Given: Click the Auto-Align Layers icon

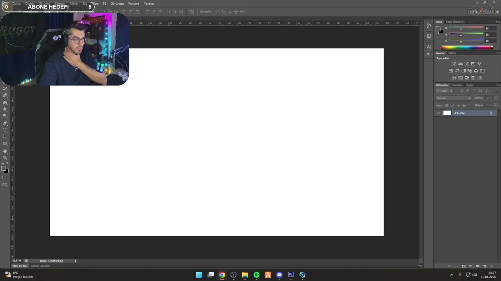Looking at the screenshot, I should 191,12.
